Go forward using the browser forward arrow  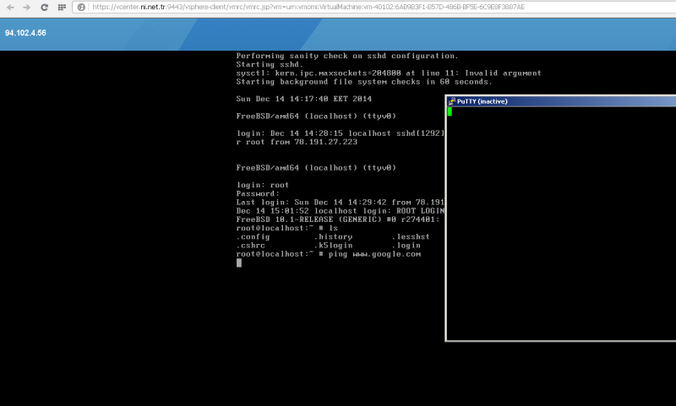pyautogui.click(x=27, y=8)
